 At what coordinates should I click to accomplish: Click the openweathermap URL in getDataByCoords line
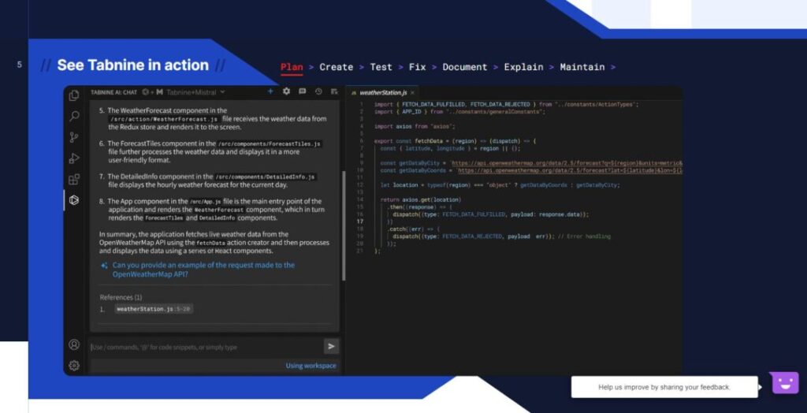click(x=571, y=170)
